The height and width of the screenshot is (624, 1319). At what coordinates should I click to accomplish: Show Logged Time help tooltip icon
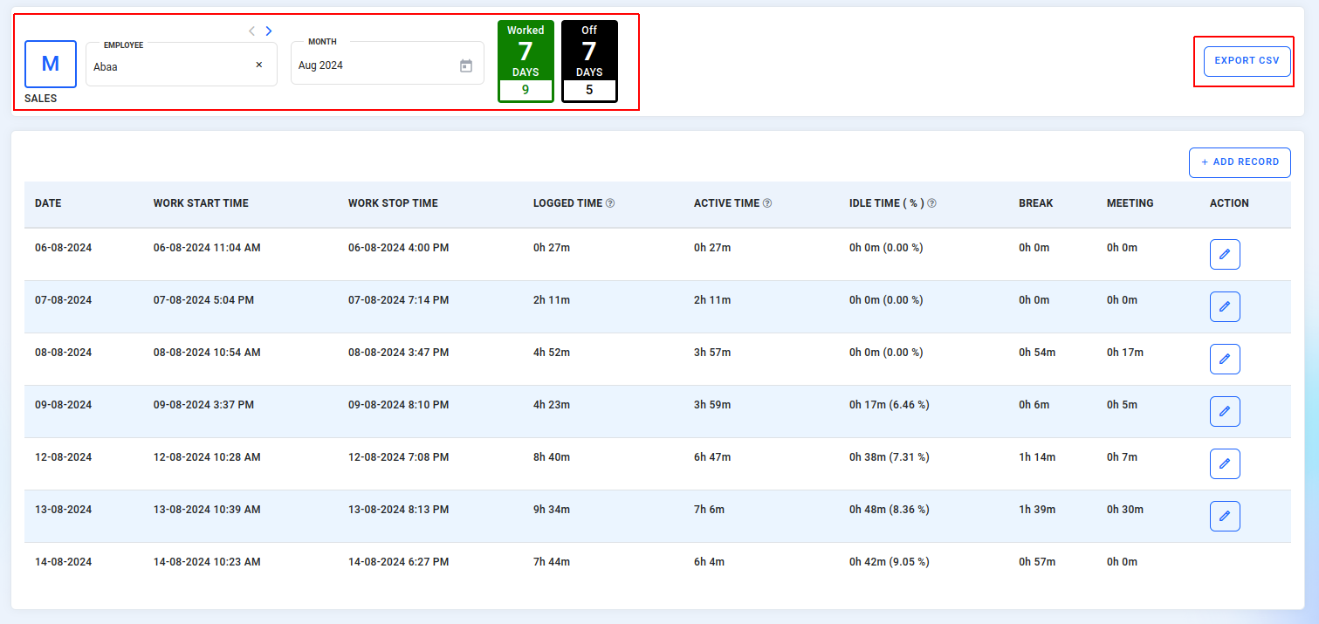coord(610,203)
